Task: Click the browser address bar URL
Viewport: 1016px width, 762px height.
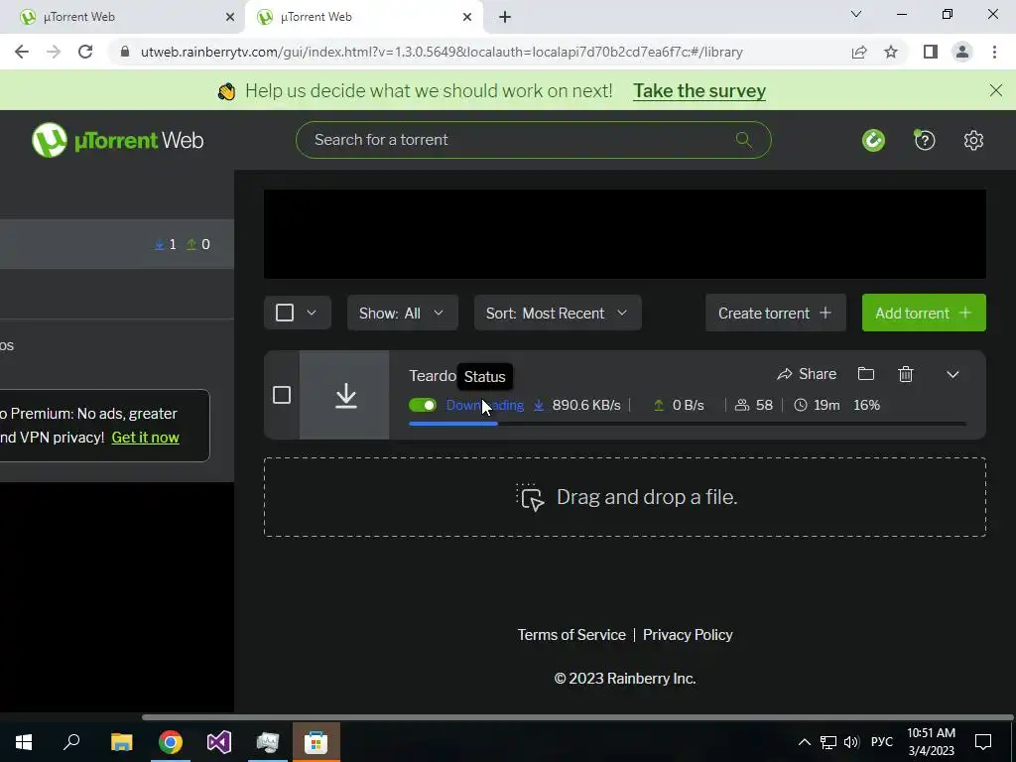Action: click(x=442, y=52)
